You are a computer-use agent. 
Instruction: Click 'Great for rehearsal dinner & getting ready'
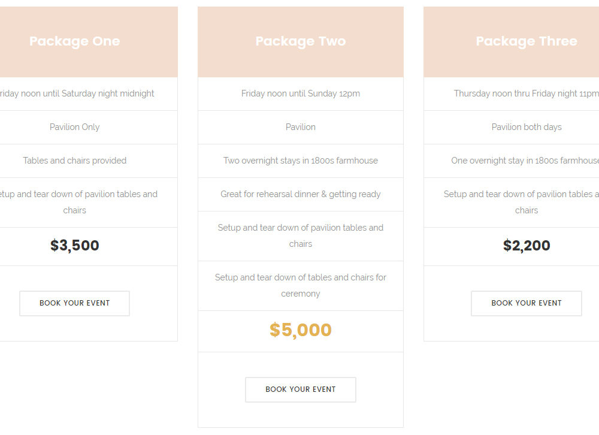tap(301, 194)
